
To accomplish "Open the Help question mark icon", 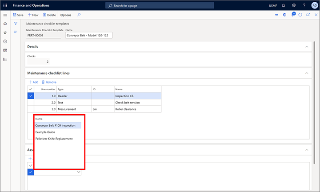I will pos(304,5).
